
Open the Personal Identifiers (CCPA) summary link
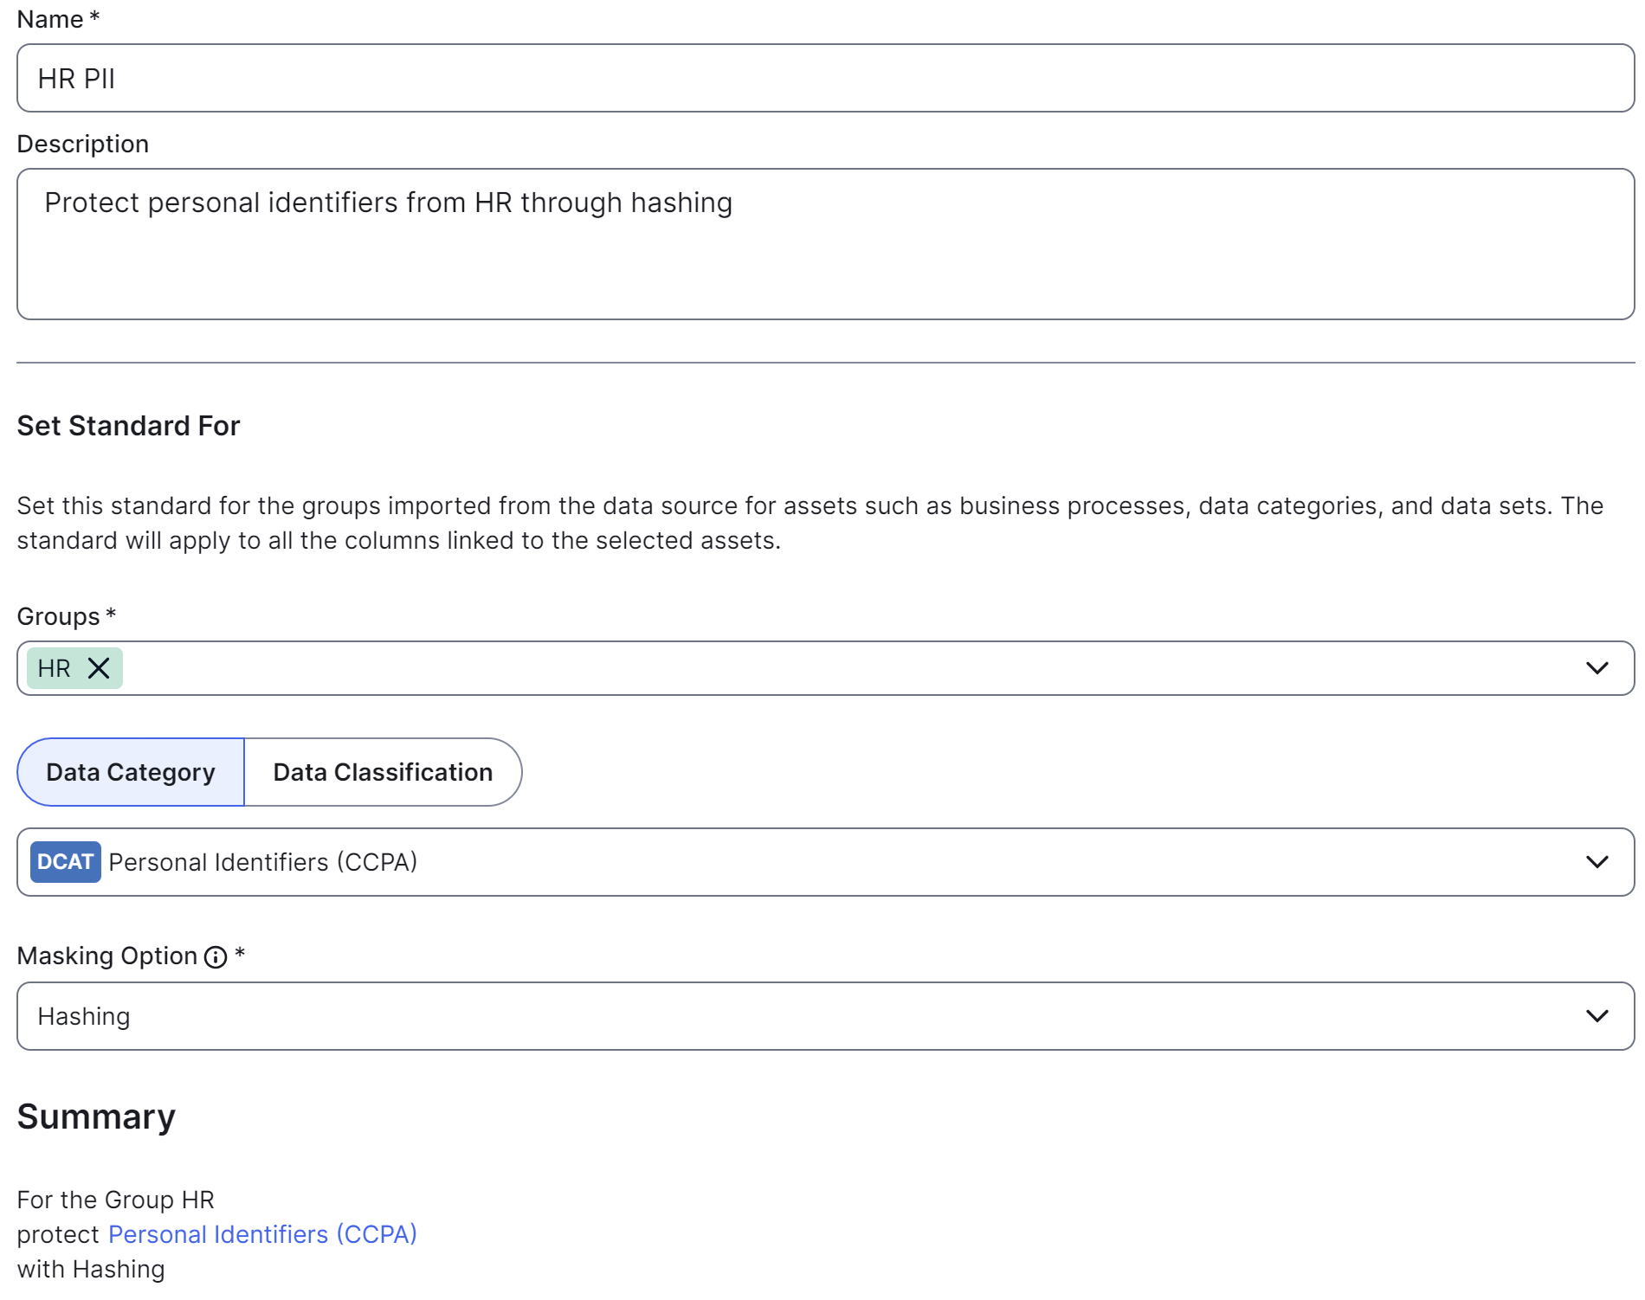pos(261,1234)
